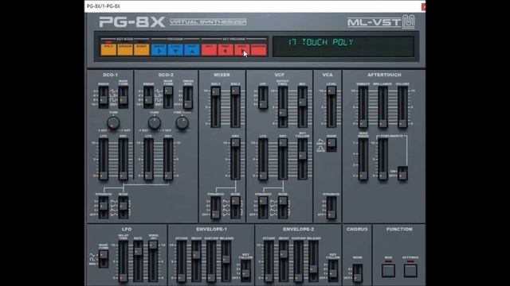Click the DCO-2 LFO depth slider
510x286 pixels.
(x=148, y=159)
